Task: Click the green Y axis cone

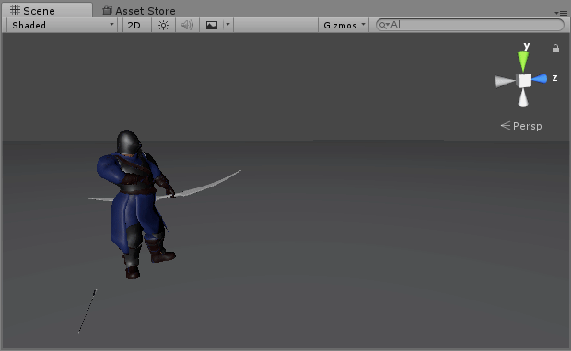Action: click(523, 61)
